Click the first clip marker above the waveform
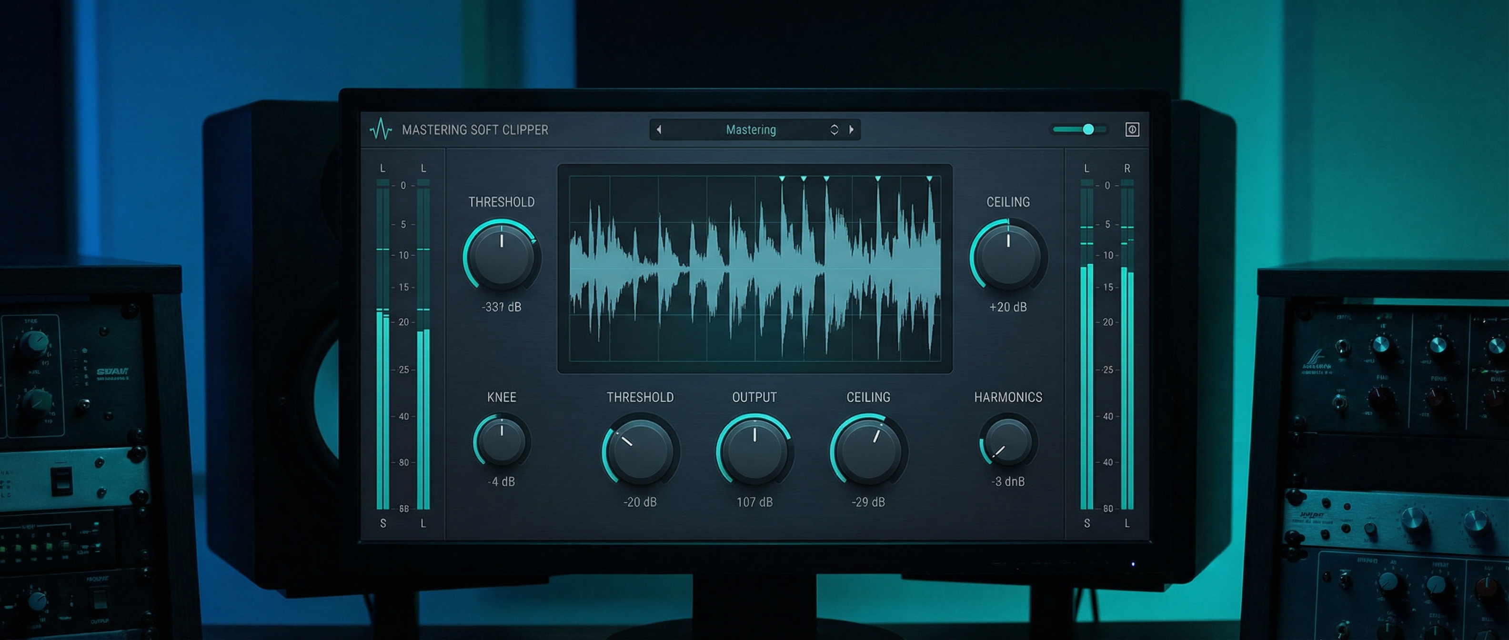This screenshot has height=640, width=1509. [x=782, y=178]
